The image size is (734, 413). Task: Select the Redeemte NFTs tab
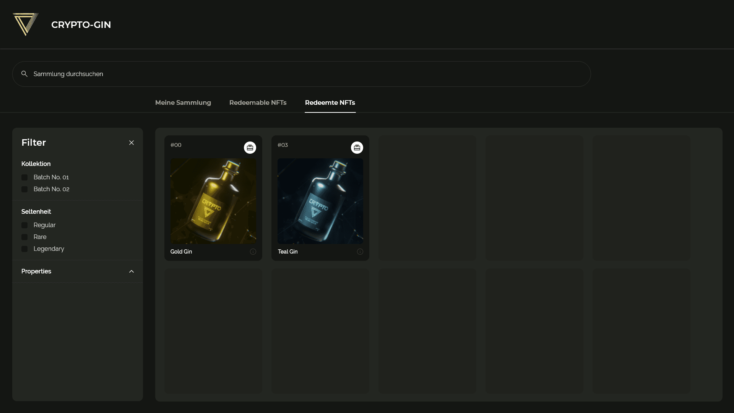330,102
